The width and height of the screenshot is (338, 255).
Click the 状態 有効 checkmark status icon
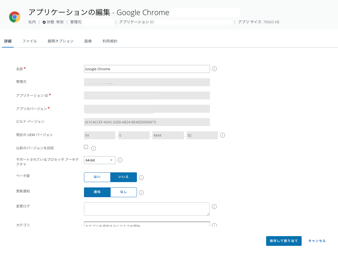[x=44, y=22]
